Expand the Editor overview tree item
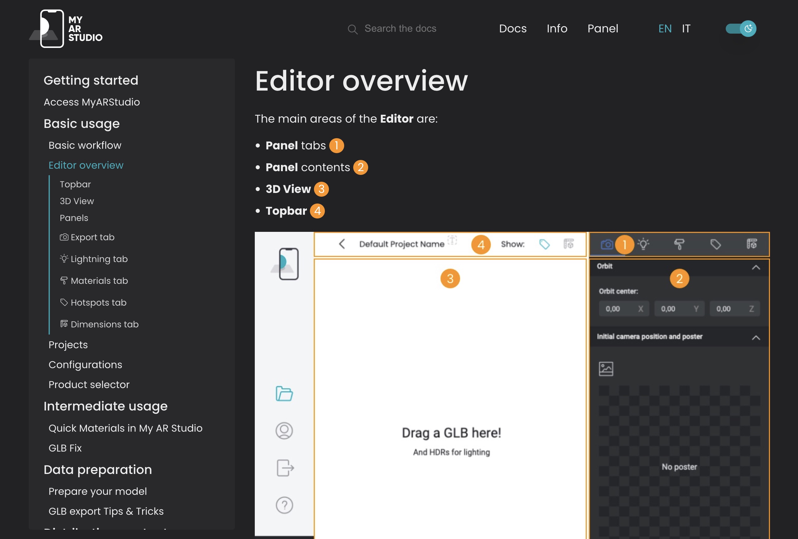Screen dimensions: 798x539 tap(86, 165)
